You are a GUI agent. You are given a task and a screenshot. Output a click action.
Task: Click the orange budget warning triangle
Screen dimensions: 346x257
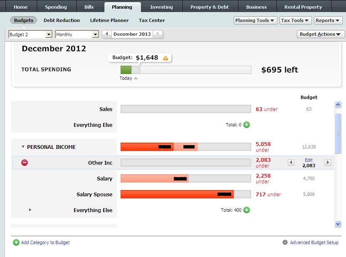pos(166,58)
